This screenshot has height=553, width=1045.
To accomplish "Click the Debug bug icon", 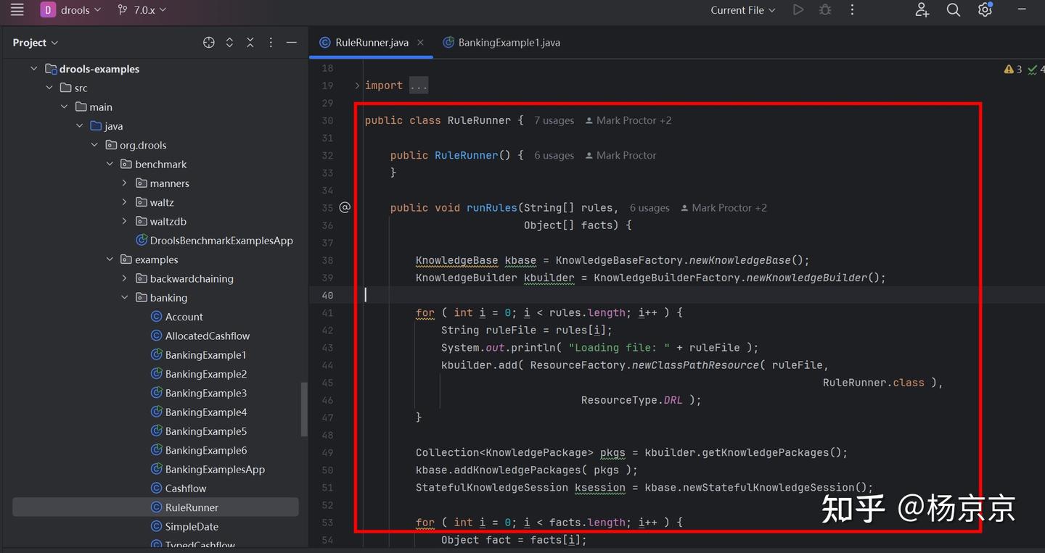I will [x=825, y=10].
